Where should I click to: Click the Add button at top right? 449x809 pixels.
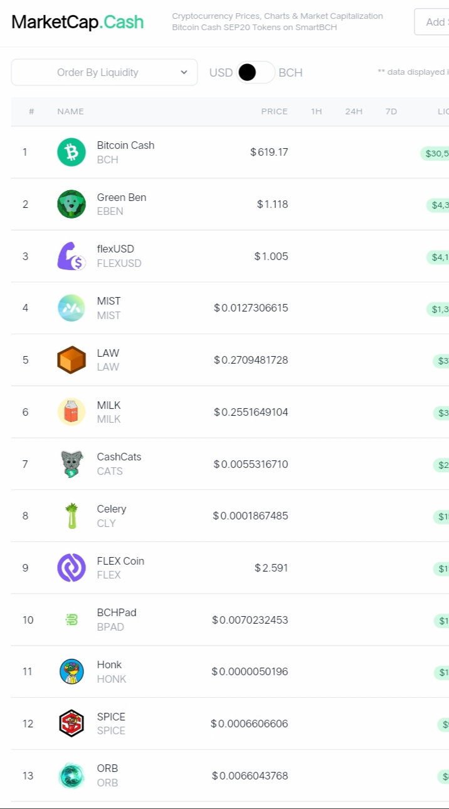[432, 22]
